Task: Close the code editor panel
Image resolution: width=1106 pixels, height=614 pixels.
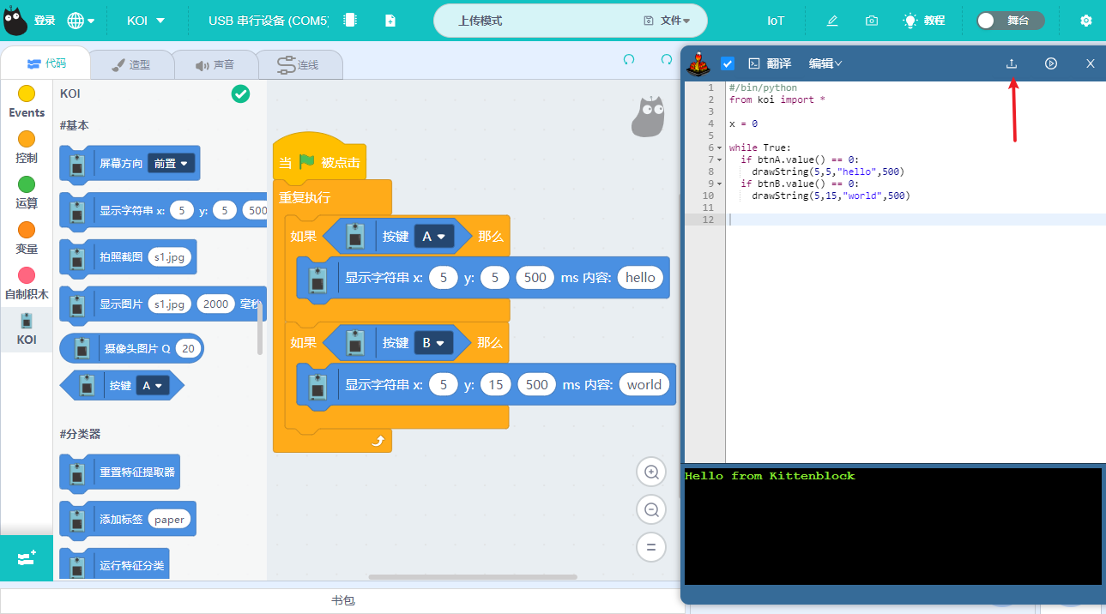Action: (x=1091, y=63)
